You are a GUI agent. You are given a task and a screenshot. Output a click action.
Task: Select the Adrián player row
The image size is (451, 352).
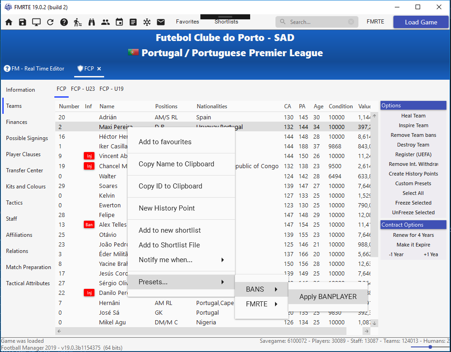coord(213,117)
